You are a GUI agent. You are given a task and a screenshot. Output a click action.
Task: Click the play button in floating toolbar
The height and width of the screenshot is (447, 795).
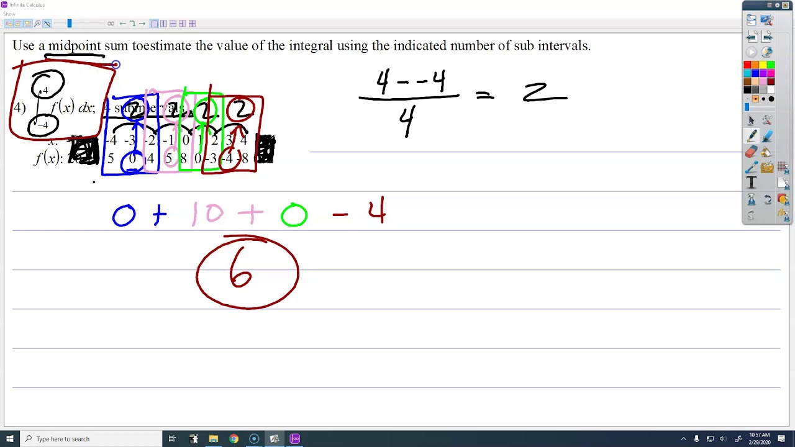(751, 52)
